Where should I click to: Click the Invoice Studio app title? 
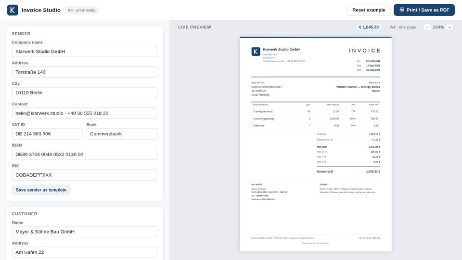(x=41, y=10)
